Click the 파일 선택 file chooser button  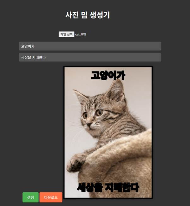pyautogui.click(x=66, y=34)
